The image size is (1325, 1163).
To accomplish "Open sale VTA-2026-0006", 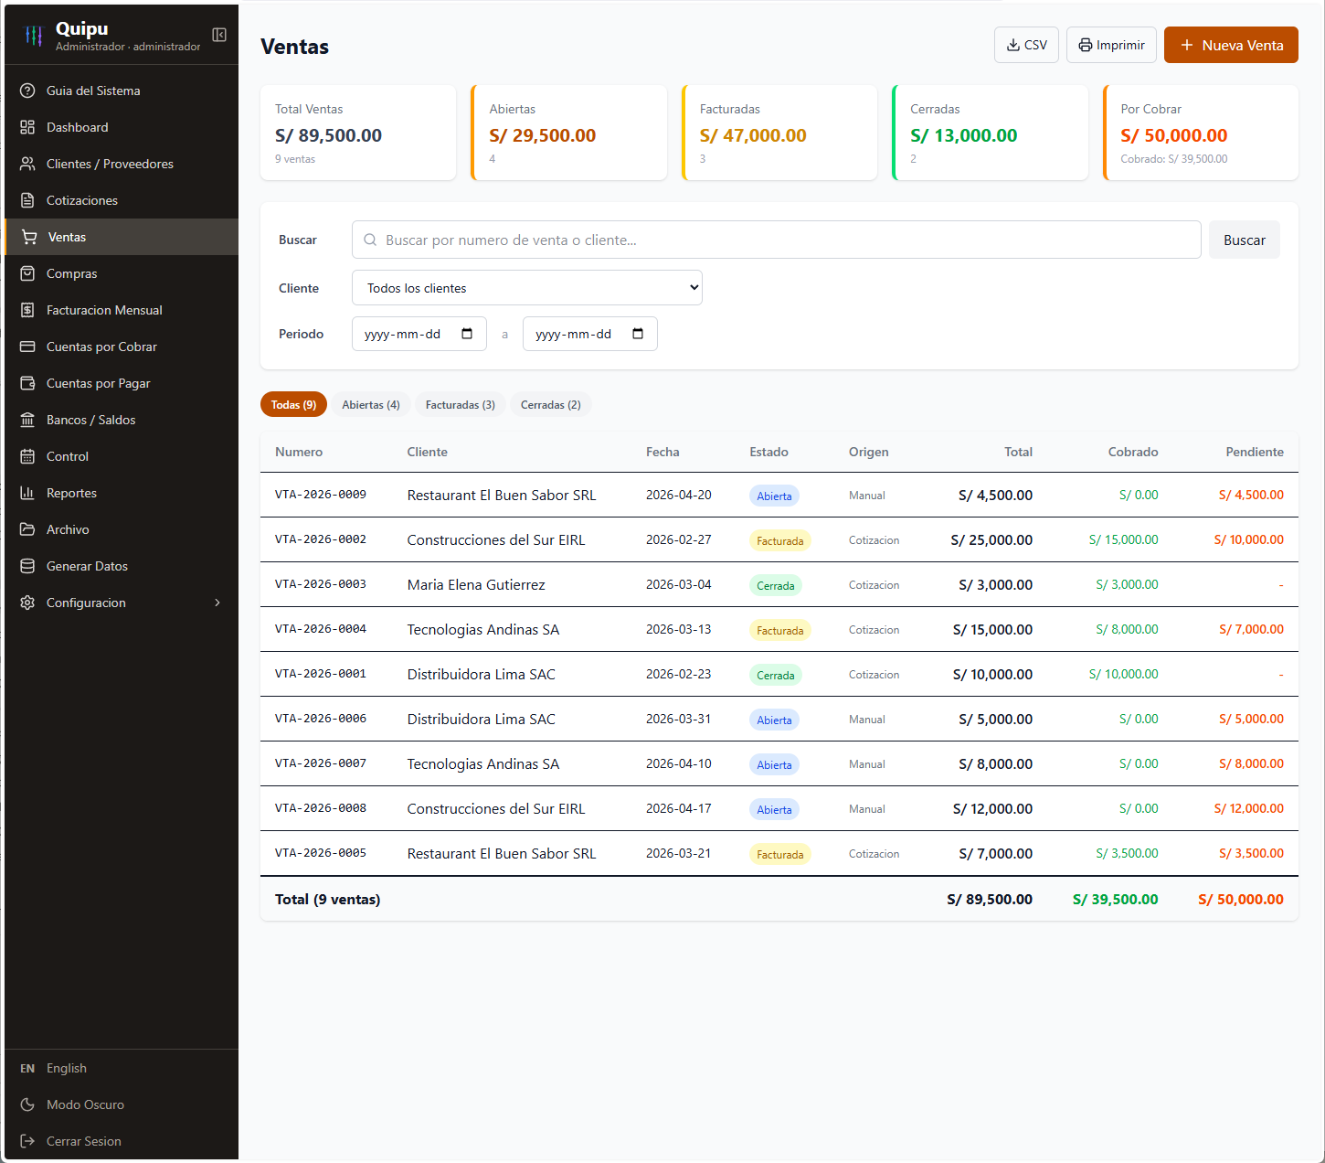I will coord(321,719).
